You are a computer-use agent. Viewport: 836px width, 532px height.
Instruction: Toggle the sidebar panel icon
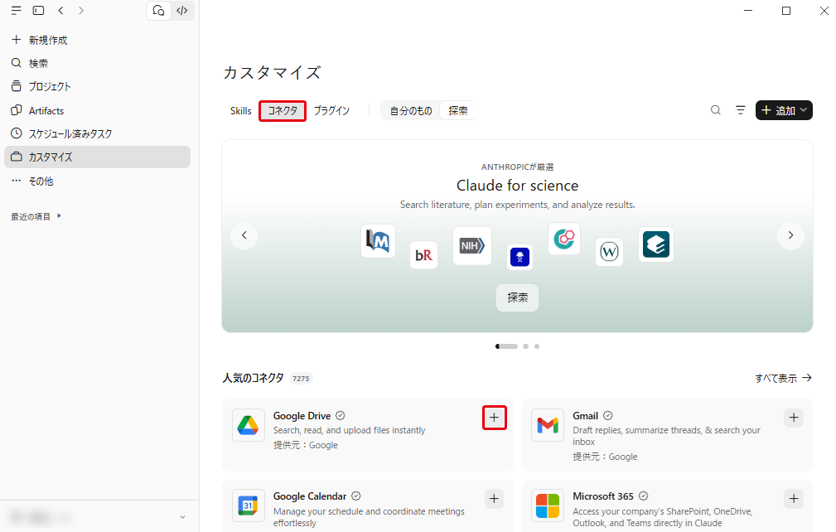click(x=38, y=10)
